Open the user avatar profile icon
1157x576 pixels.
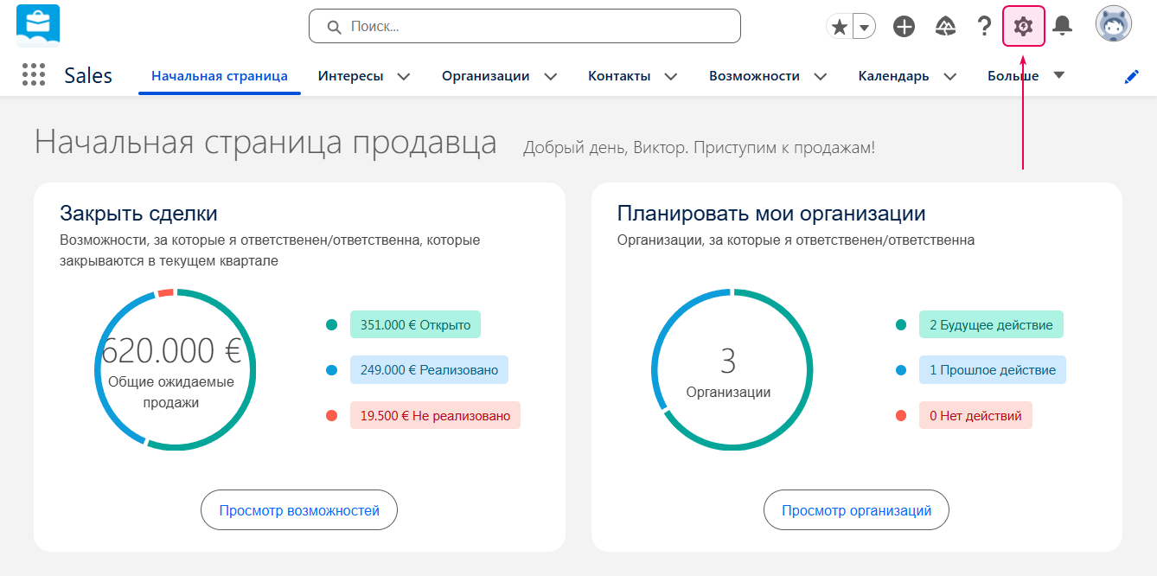1114,23
